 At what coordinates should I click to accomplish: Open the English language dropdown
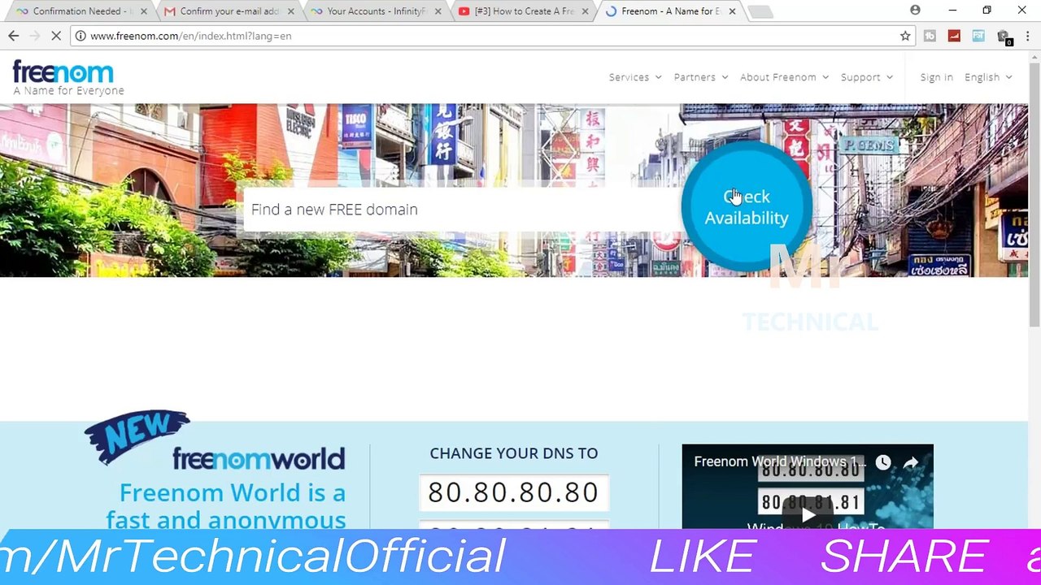(988, 77)
